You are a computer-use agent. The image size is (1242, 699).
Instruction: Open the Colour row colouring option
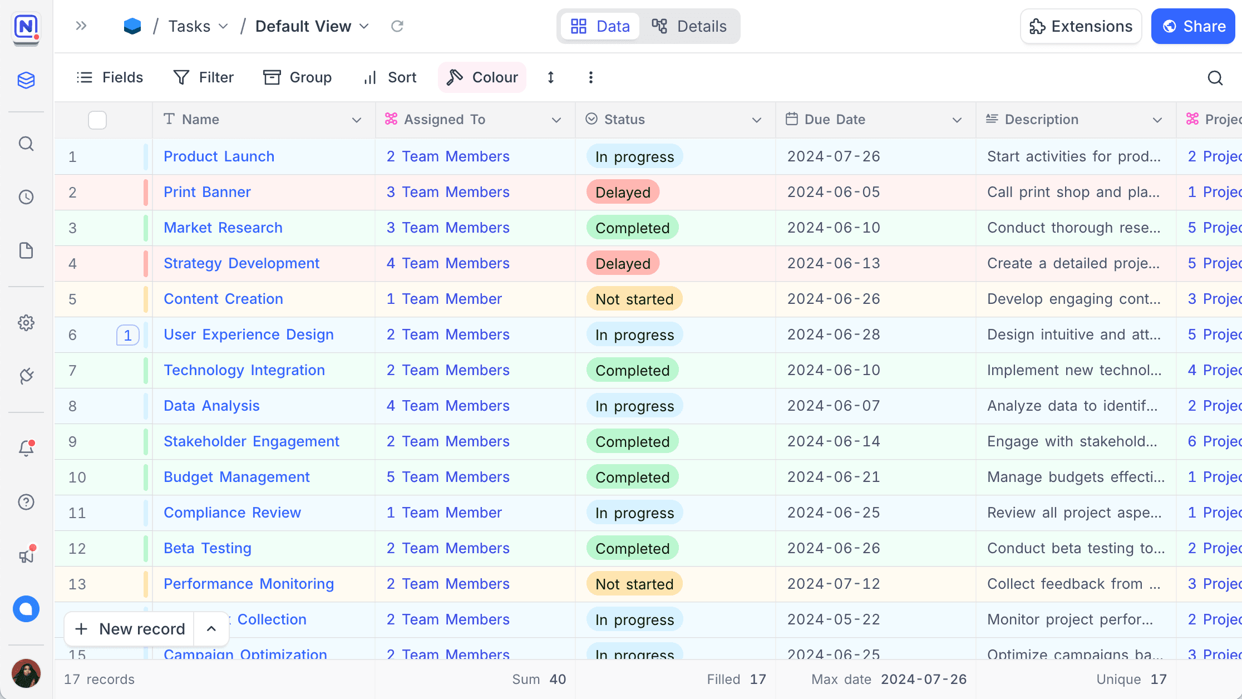point(482,77)
